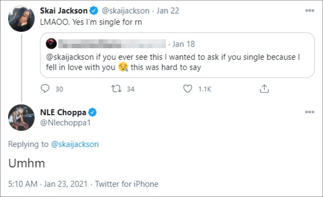Open more options on NLE Choppa's tweet

pyautogui.click(x=309, y=111)
